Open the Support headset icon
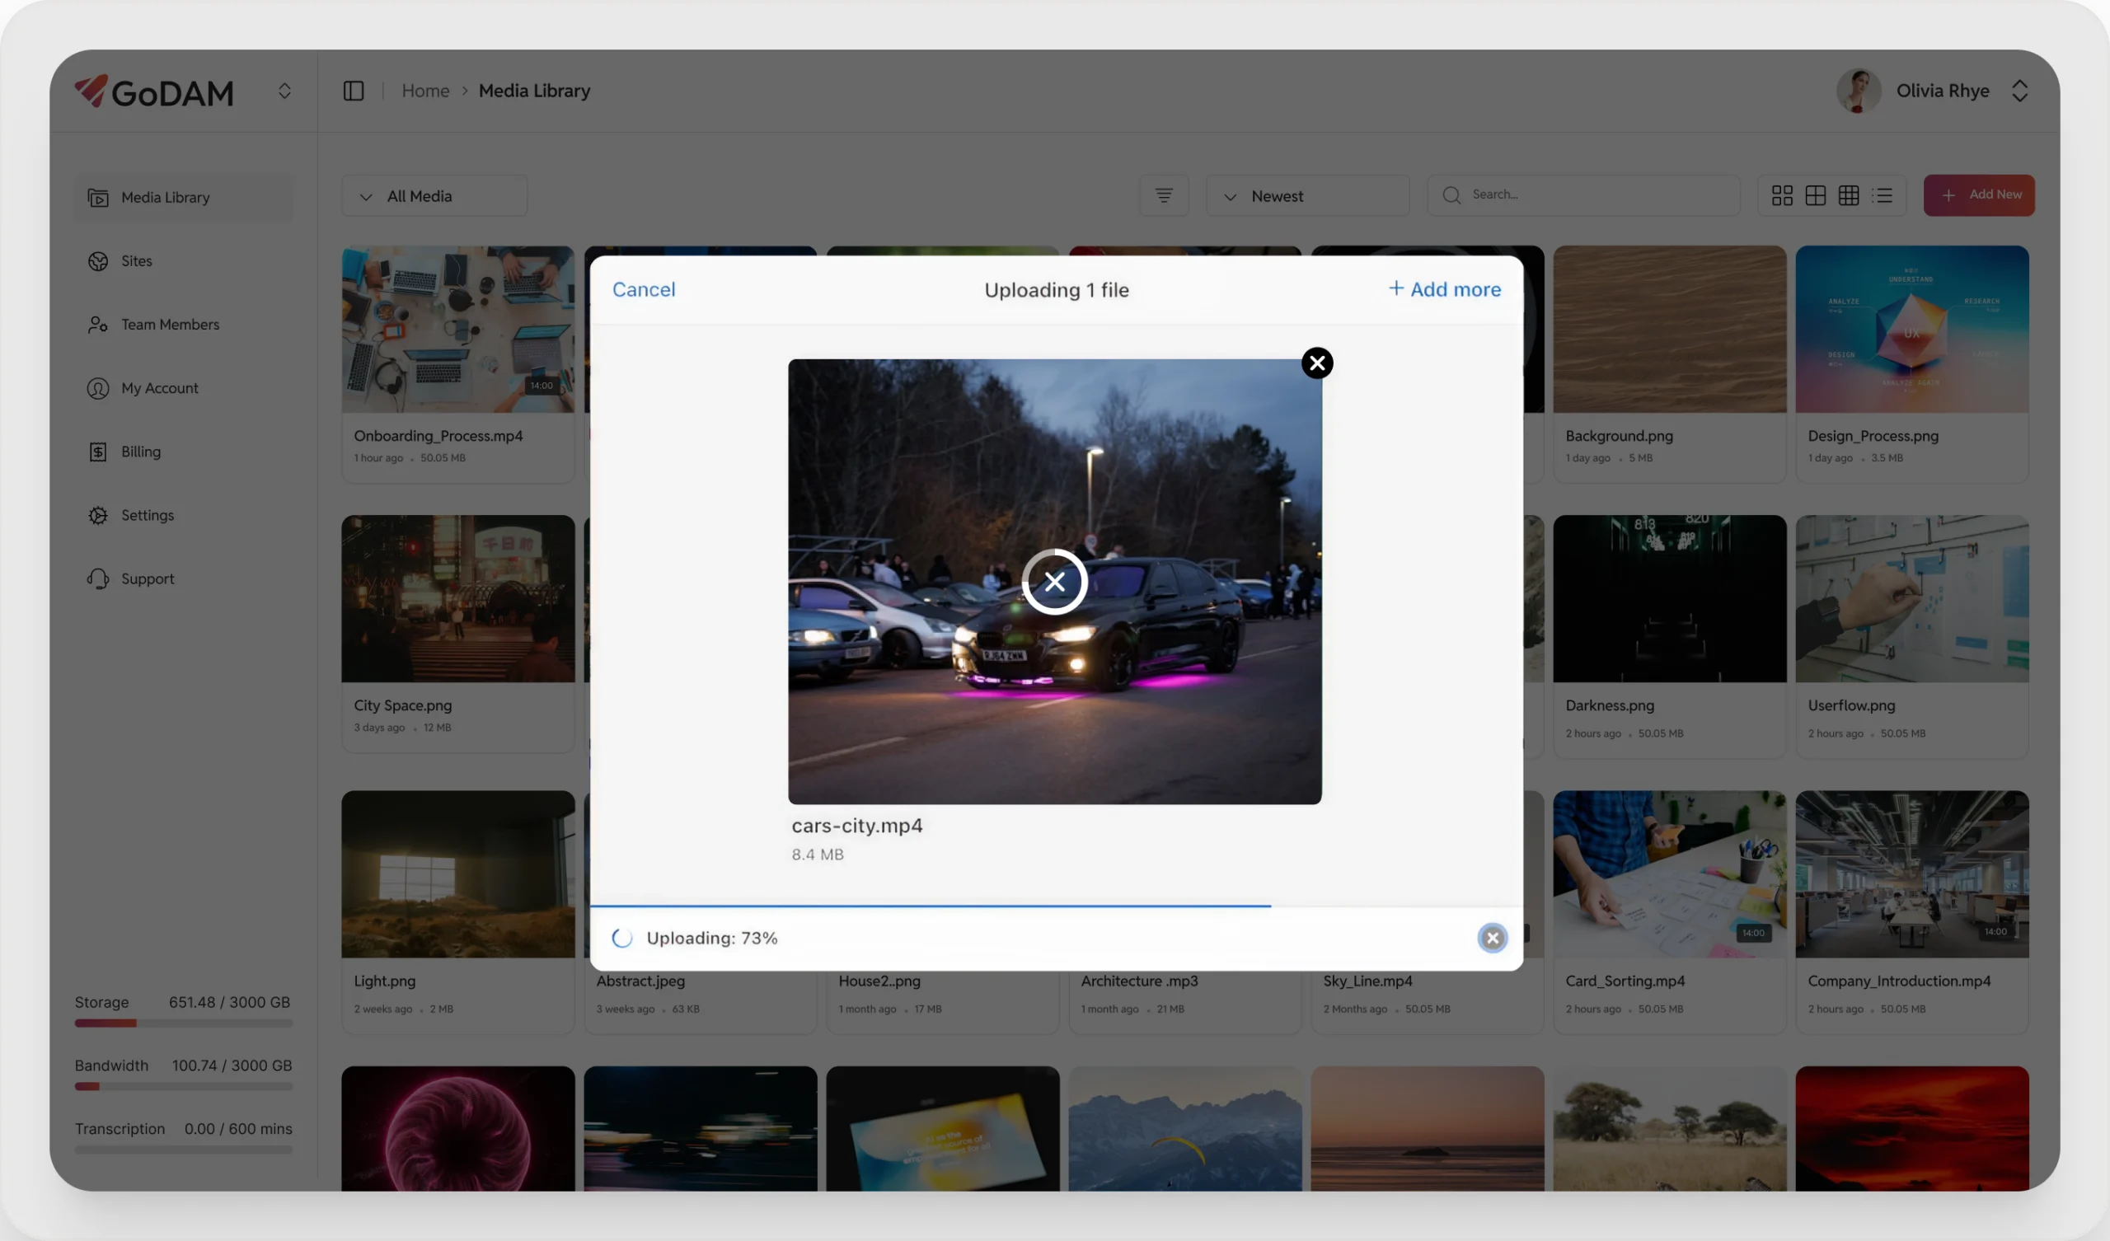Viewport: 2110px width, 1241px height. (x=98, y=578)
